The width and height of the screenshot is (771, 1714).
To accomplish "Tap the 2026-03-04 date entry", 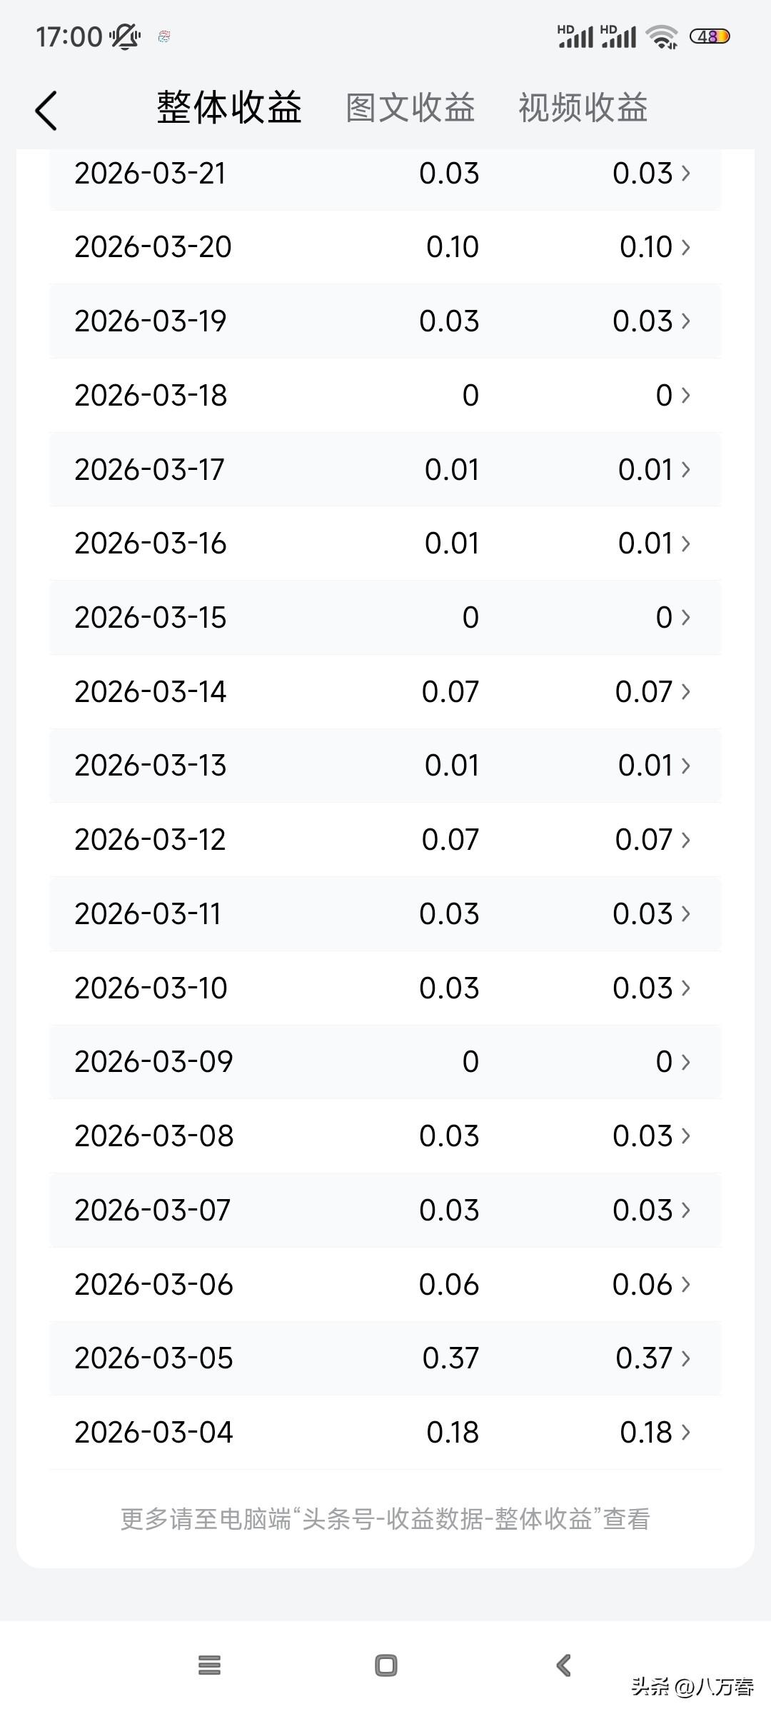I will 153,1432.
